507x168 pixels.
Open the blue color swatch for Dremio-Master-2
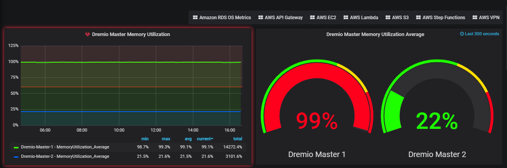tap(16, 157)
